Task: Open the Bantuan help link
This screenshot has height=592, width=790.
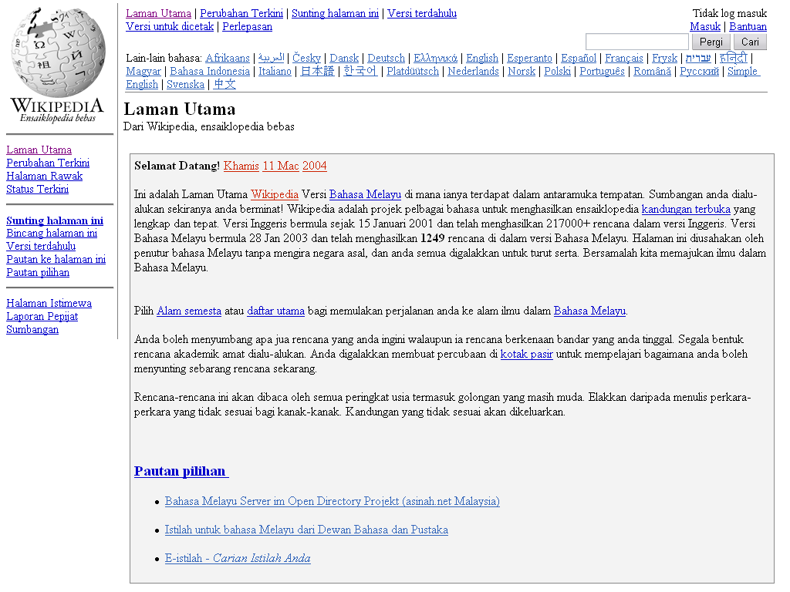Action: 748,27
